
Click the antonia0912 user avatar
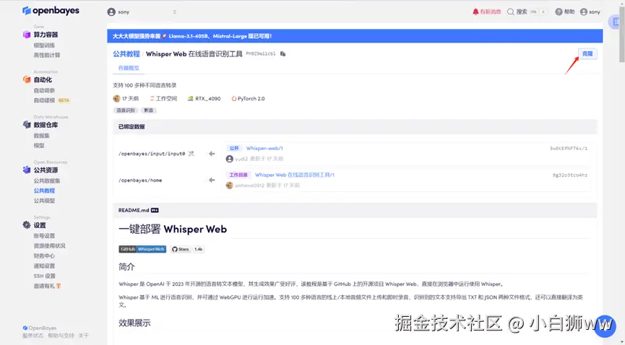click(229, 185)
